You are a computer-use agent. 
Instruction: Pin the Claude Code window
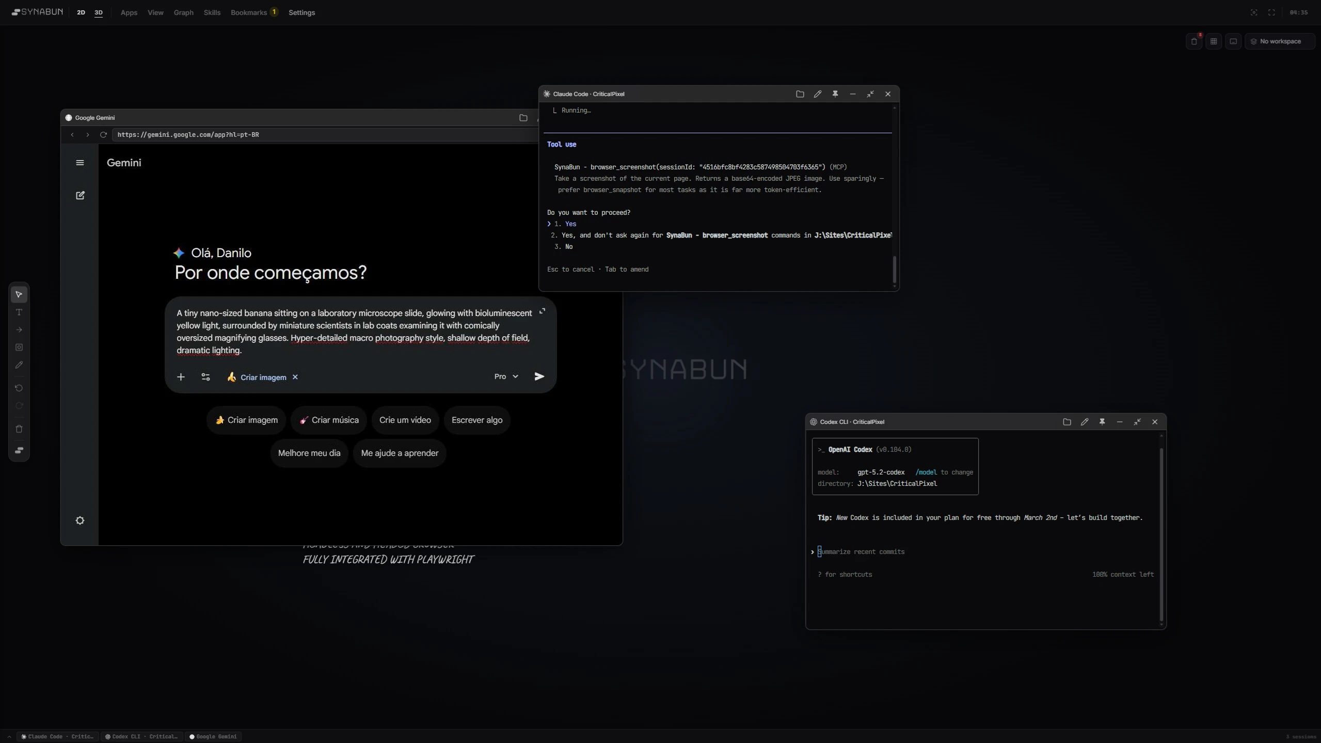(835, 94)
